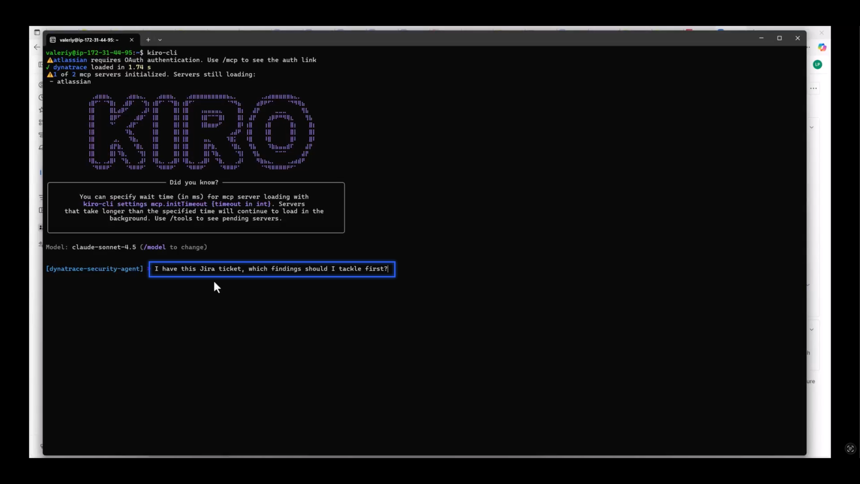860x484 pixels.
Task: Maximize the terminal window
Action: coord(779,38)
